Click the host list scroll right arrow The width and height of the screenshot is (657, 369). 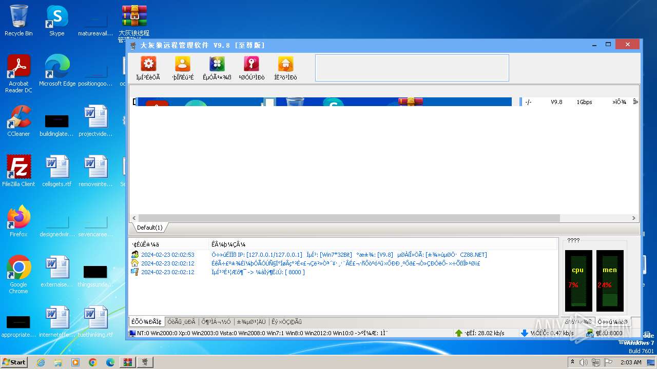coord(634,218)
